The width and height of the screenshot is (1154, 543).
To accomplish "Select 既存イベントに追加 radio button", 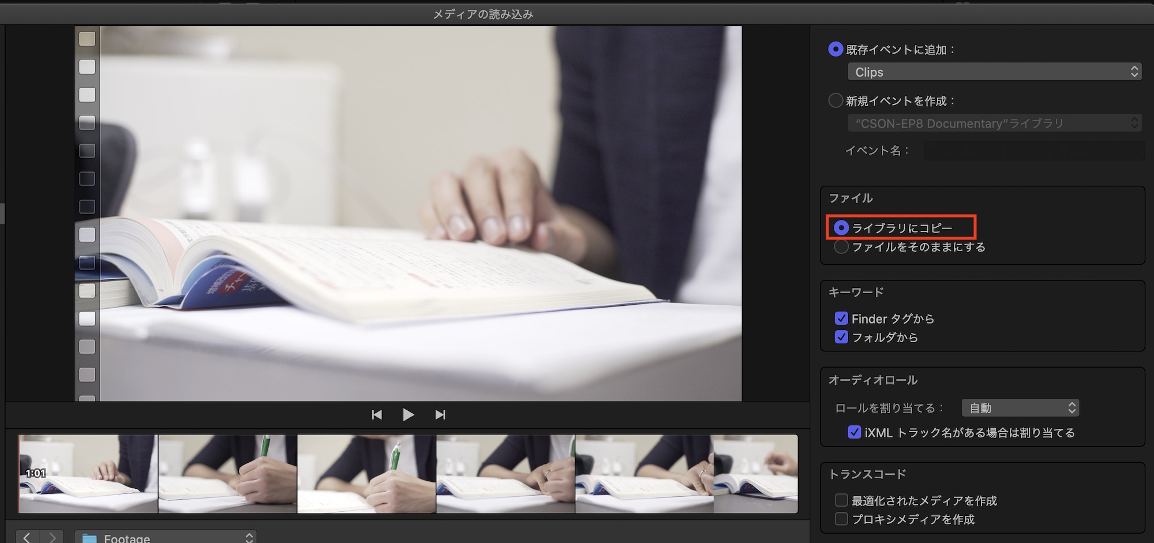I will [x=835, y=50].
